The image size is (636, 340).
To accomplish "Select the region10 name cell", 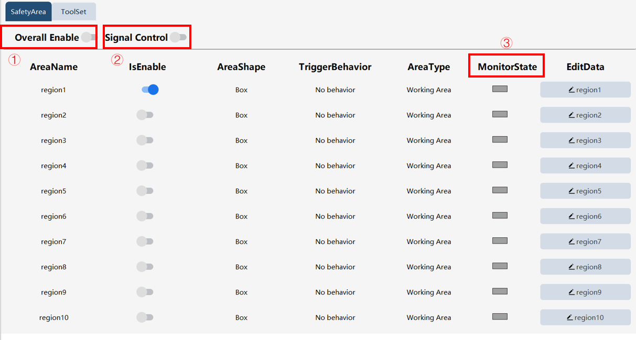I will 53,317.
